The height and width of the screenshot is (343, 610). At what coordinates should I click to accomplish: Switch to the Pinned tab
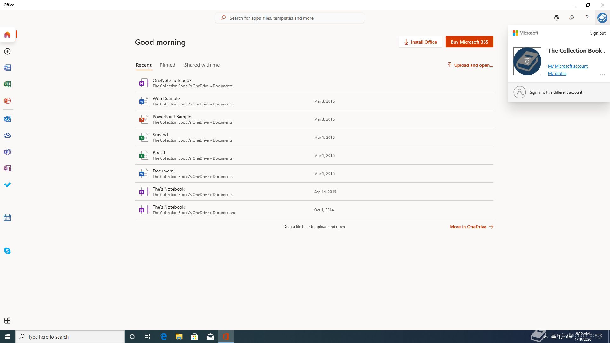[x=167, y=65]
